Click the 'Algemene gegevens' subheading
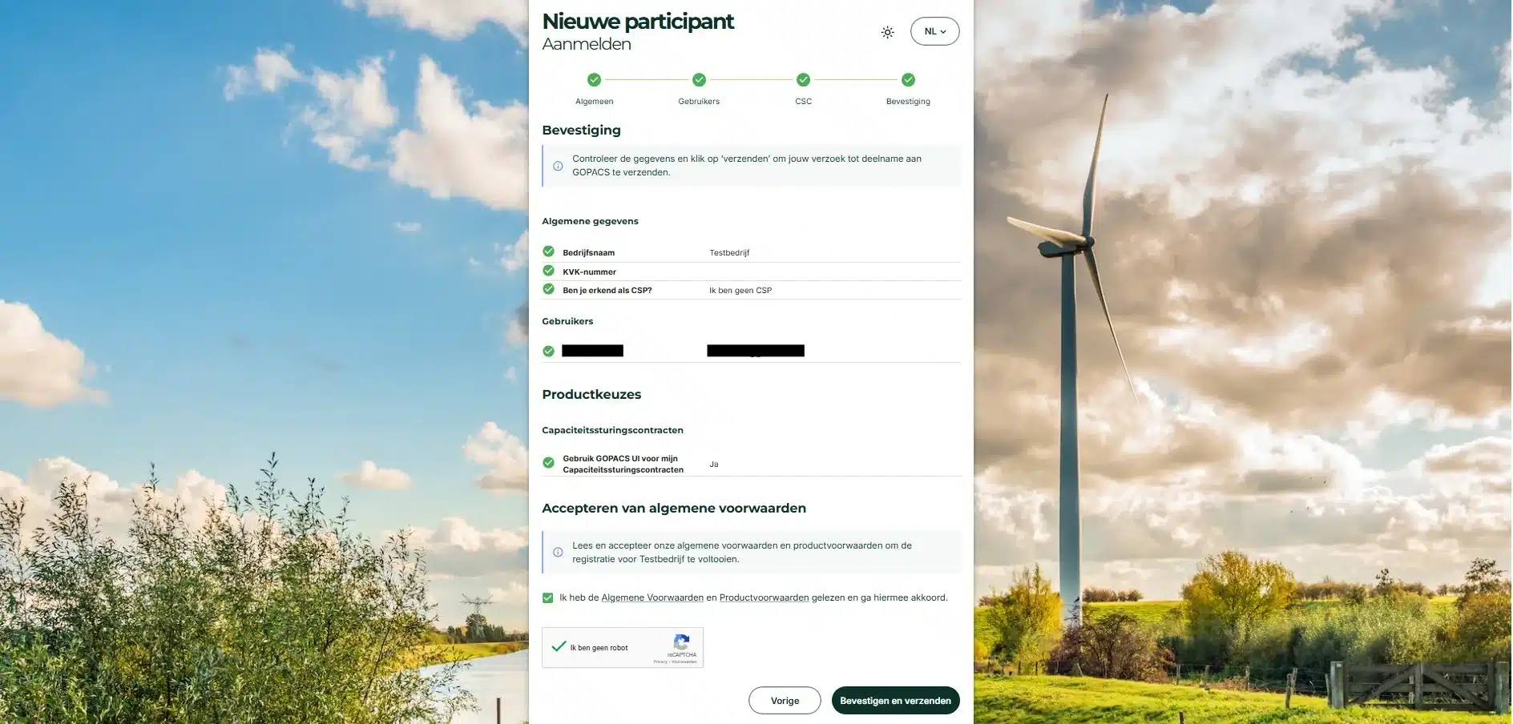This screenshot has height=724, width=1513. [x=590, y=221]
